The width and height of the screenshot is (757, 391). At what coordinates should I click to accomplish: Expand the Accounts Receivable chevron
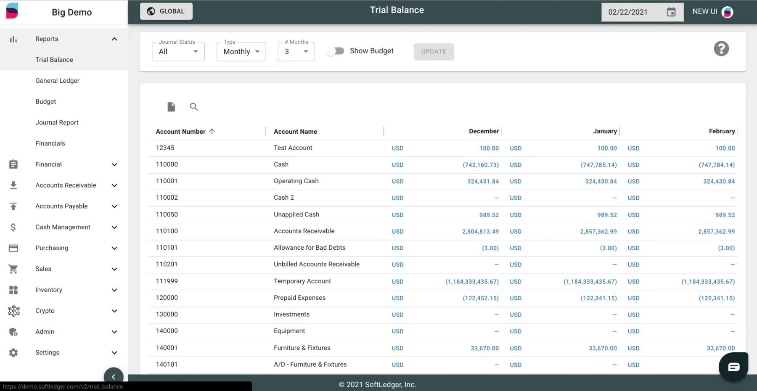114,185
